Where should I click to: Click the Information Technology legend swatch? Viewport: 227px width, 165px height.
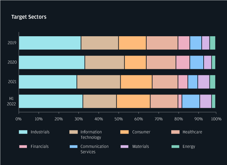74,132
